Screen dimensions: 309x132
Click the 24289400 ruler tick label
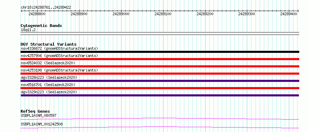point(289,14)
